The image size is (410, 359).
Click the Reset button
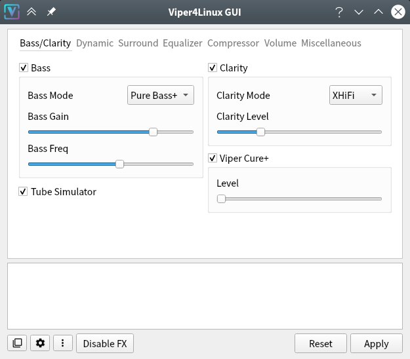321,343
